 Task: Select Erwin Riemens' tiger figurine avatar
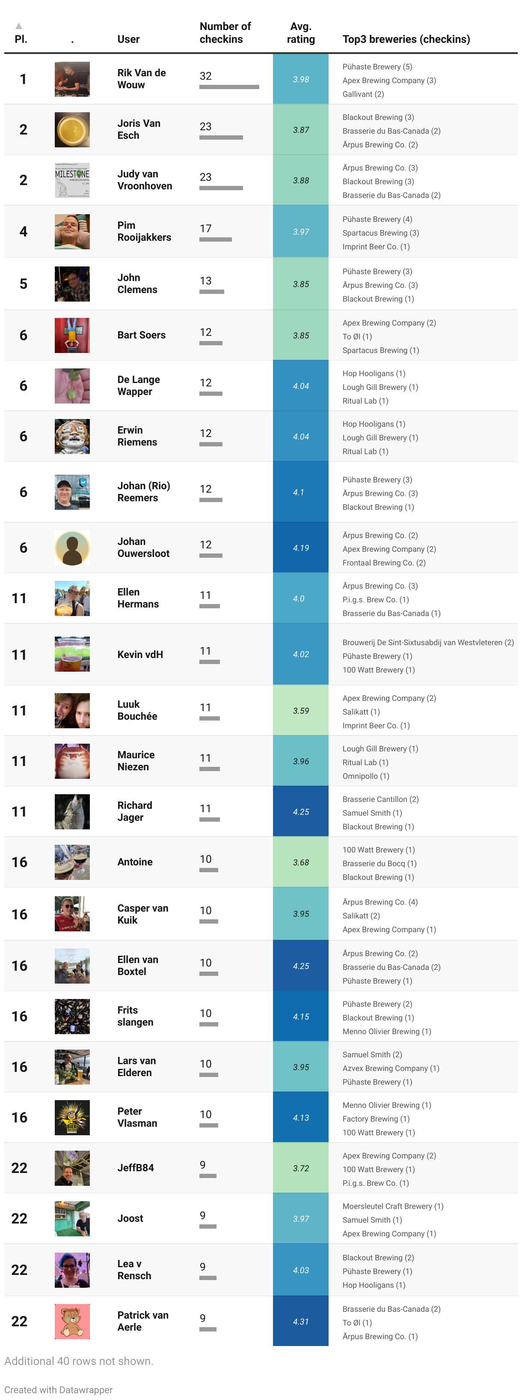(72, 437)
